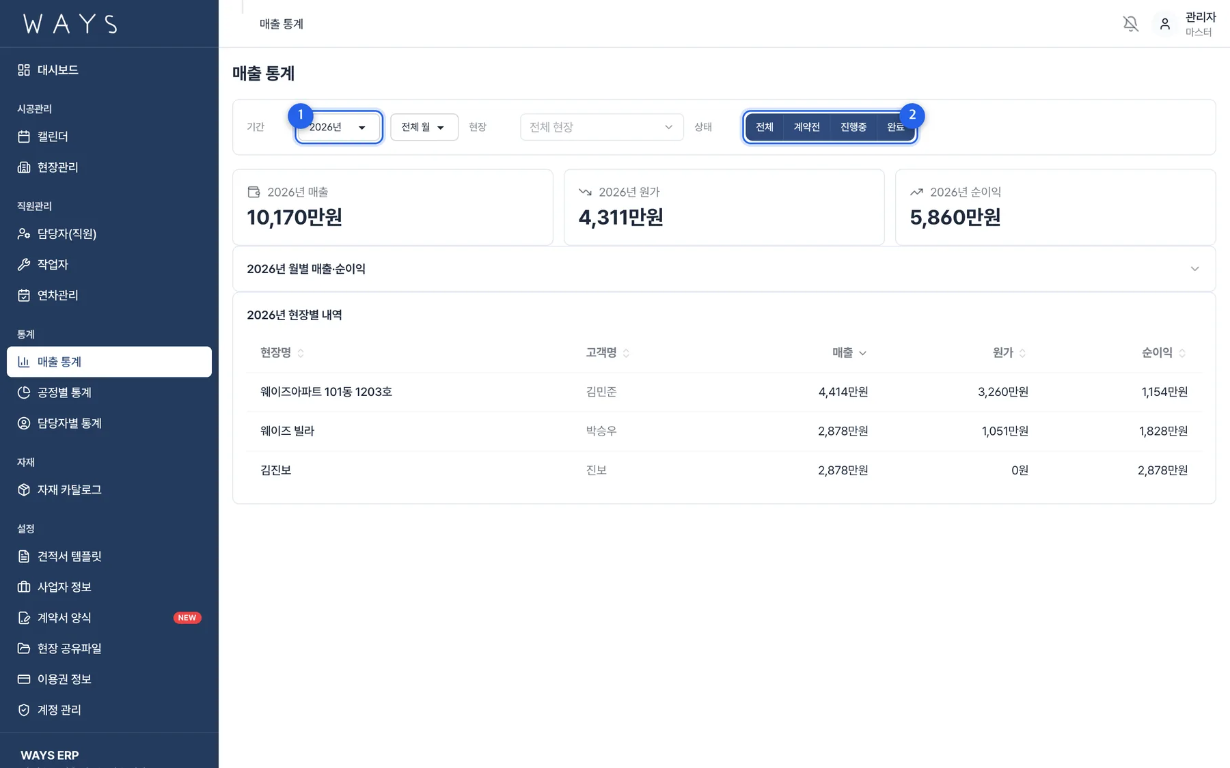Sort table by 원가 column
1230x768 pixels.
tap(1009, 352)
